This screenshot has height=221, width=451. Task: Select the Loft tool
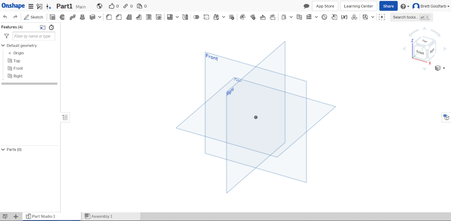click(82, 17)
